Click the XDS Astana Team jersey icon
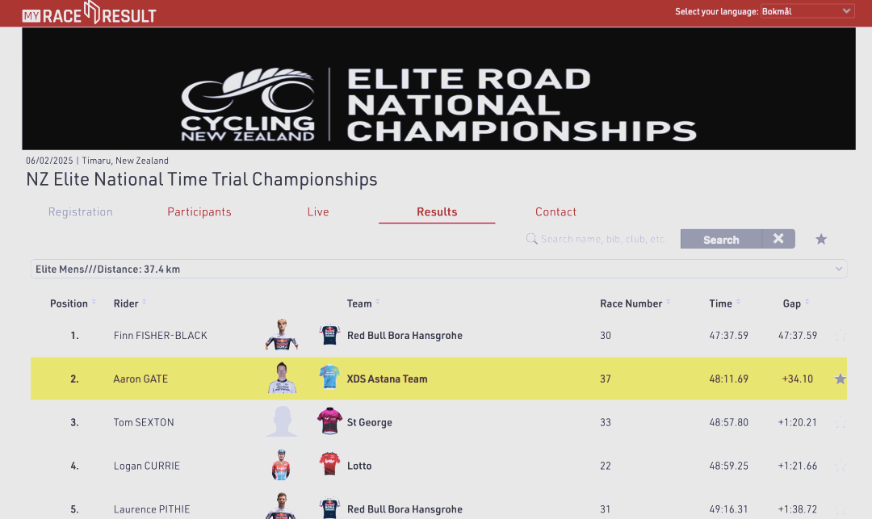Viewport: 872px width, 519px height. coord(329,379)
